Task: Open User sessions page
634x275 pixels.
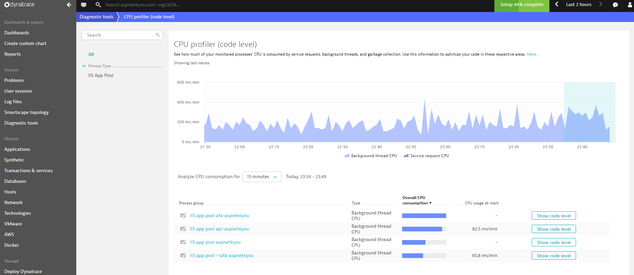Action: (x=18, y=91)
